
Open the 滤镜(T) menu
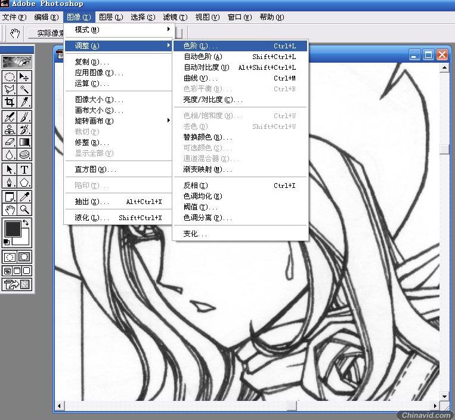pos(175,17)
